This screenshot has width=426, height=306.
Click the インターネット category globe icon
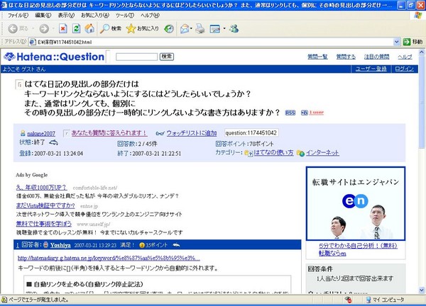[x=300, y=153]
